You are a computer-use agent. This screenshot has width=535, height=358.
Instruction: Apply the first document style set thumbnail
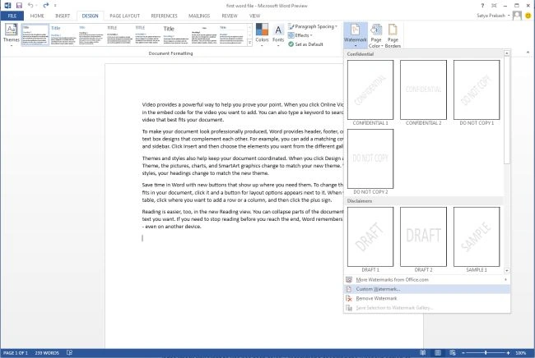click(x=35, y=34)
